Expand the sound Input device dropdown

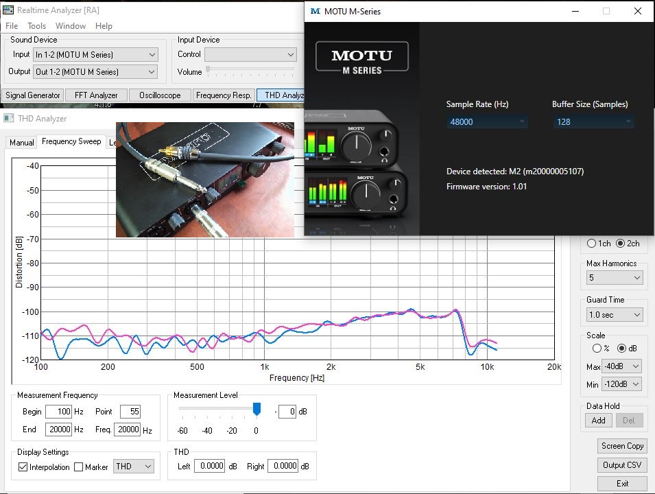click(x=95, y=55)
